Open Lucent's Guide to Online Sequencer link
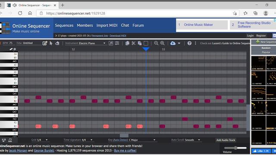276x155 pixels. 231,43
